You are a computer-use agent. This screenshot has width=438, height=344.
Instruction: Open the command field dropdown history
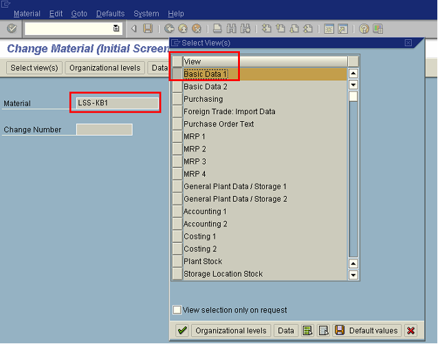(116, 29)
